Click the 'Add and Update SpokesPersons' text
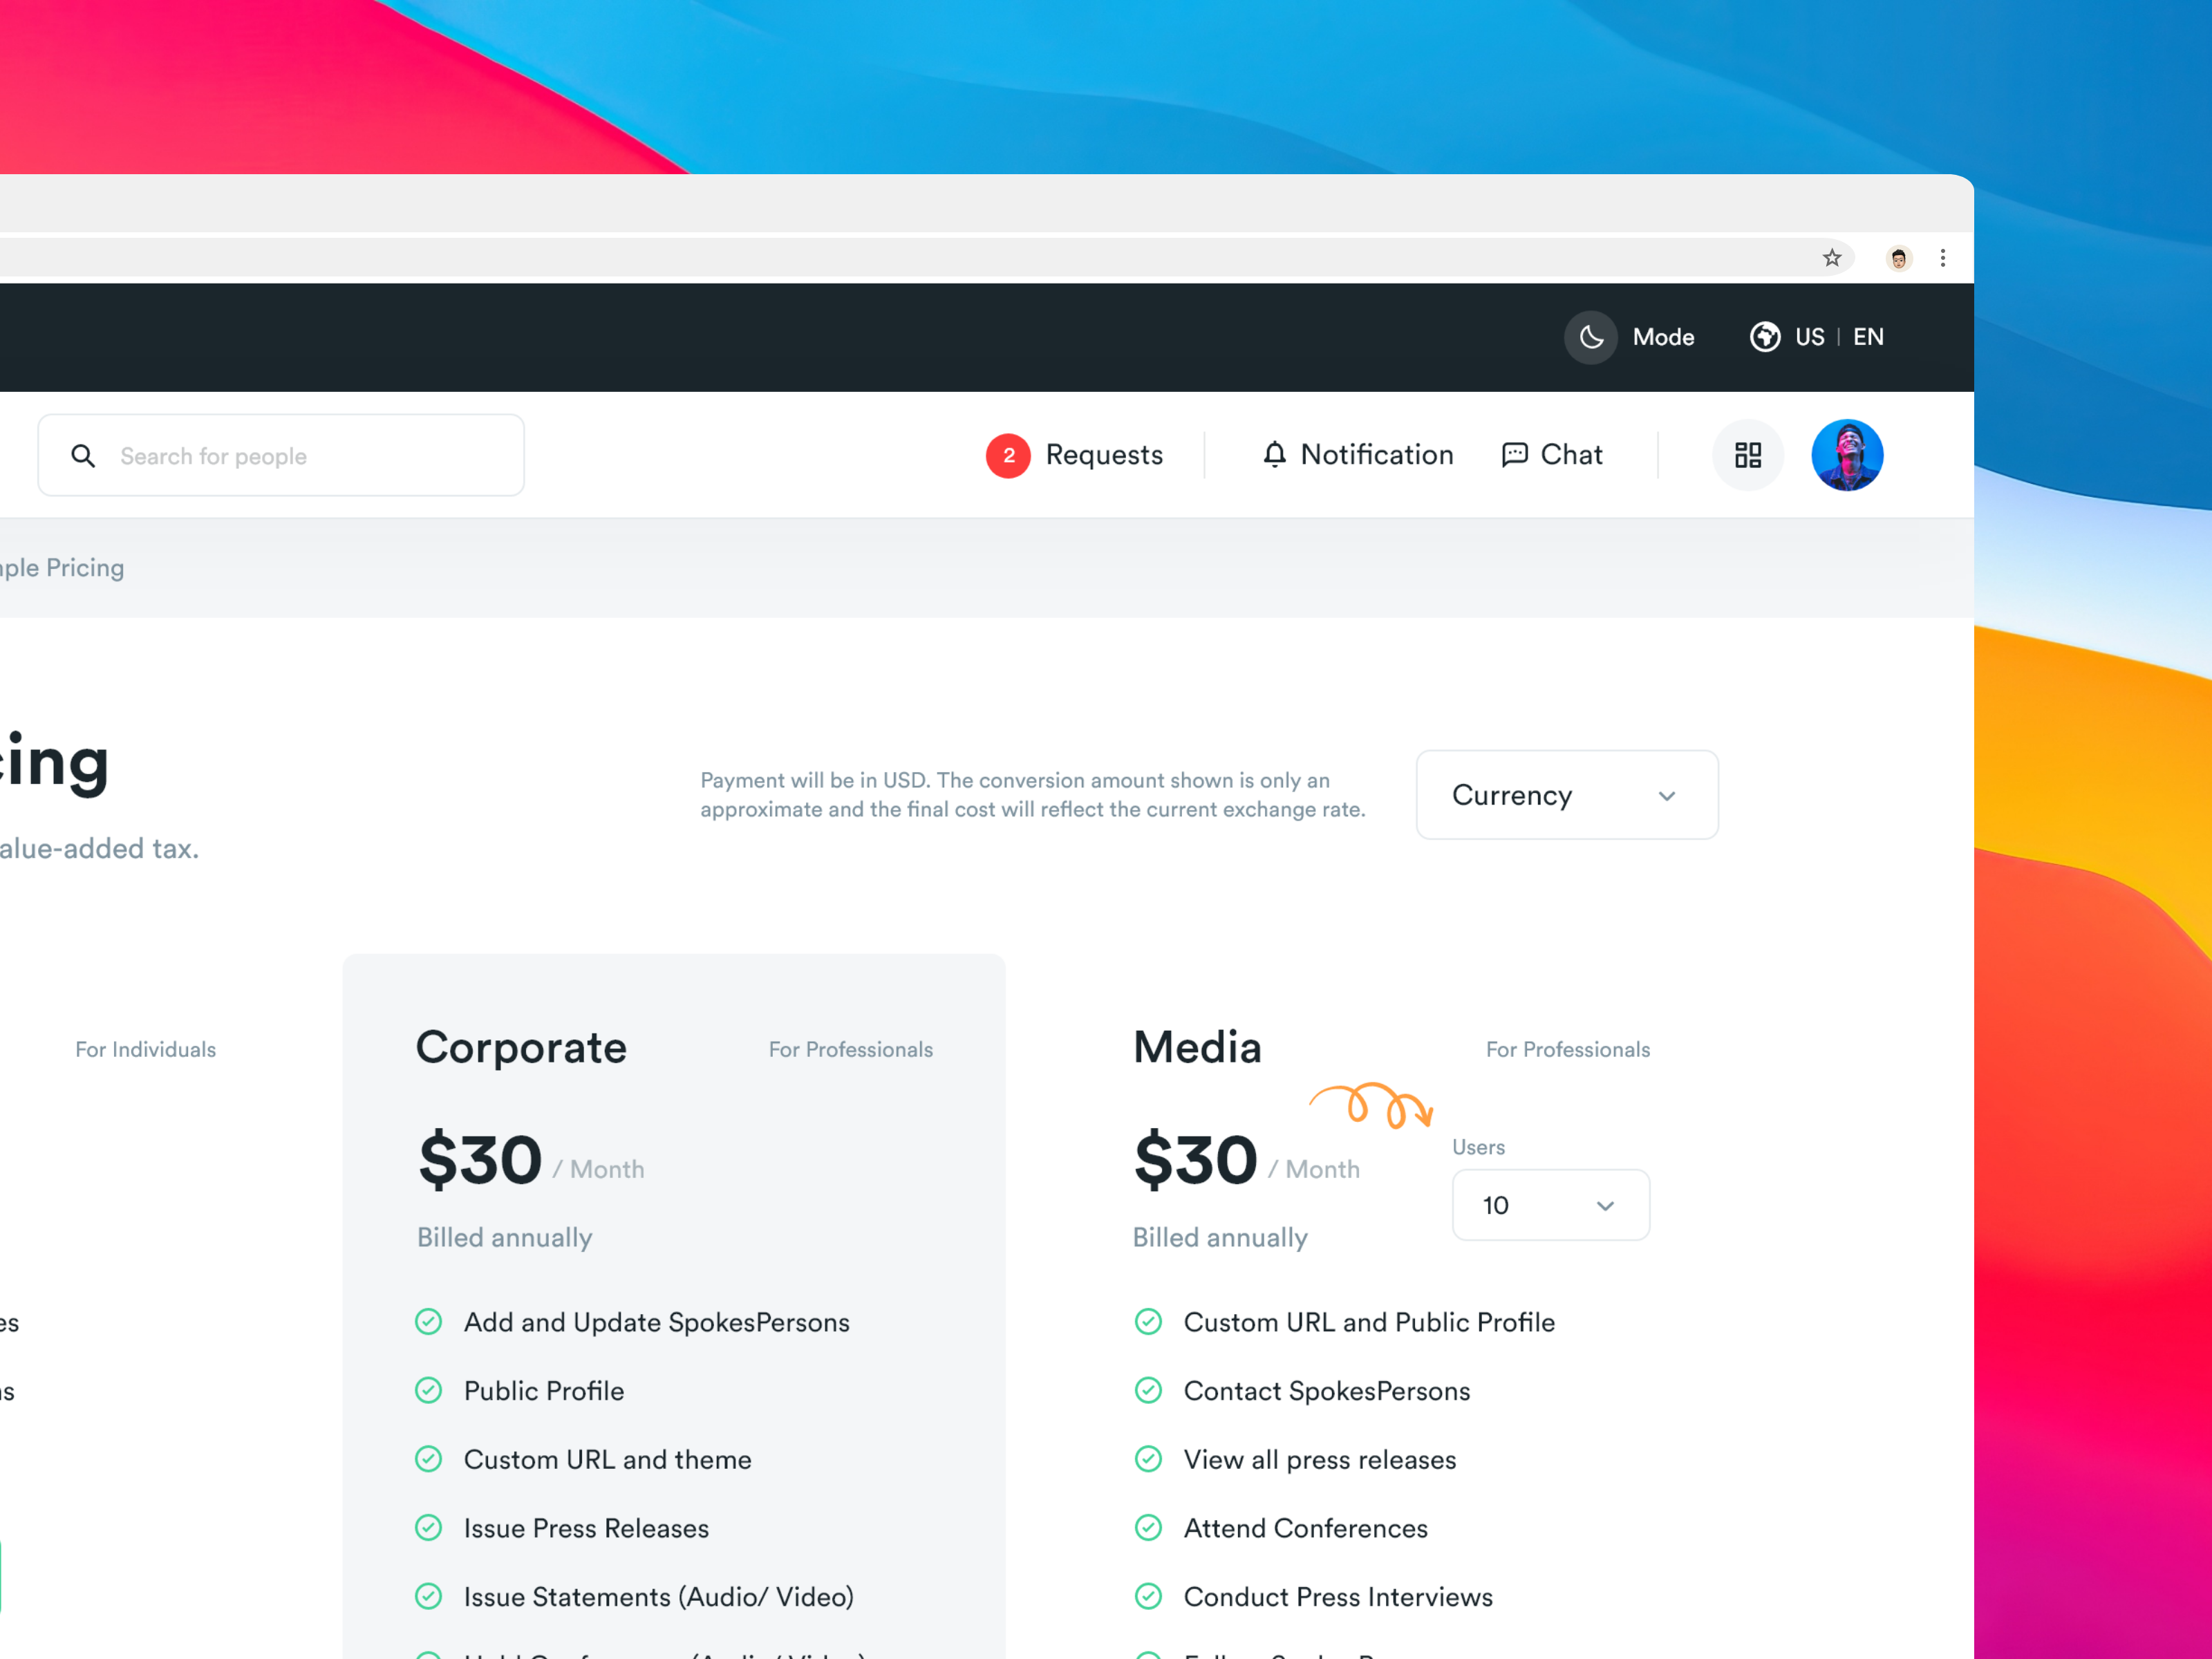The width and height of the screenshot is (2212, 1659). click(656, 1322)
